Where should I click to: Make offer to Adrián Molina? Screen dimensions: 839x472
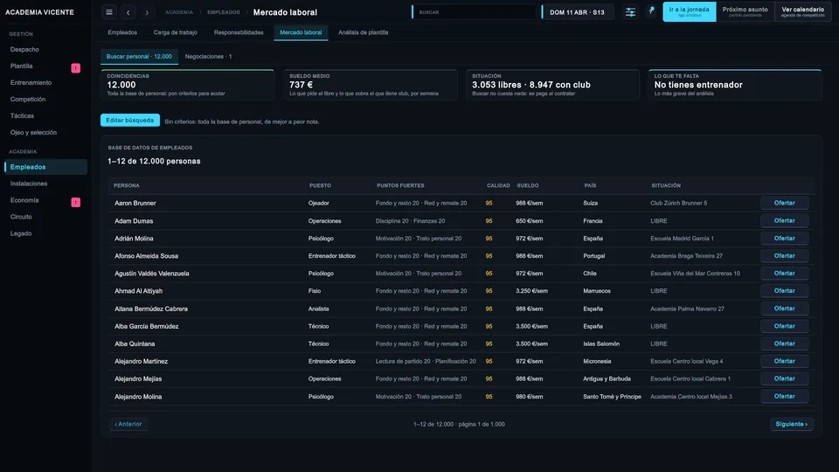(785, 238)
